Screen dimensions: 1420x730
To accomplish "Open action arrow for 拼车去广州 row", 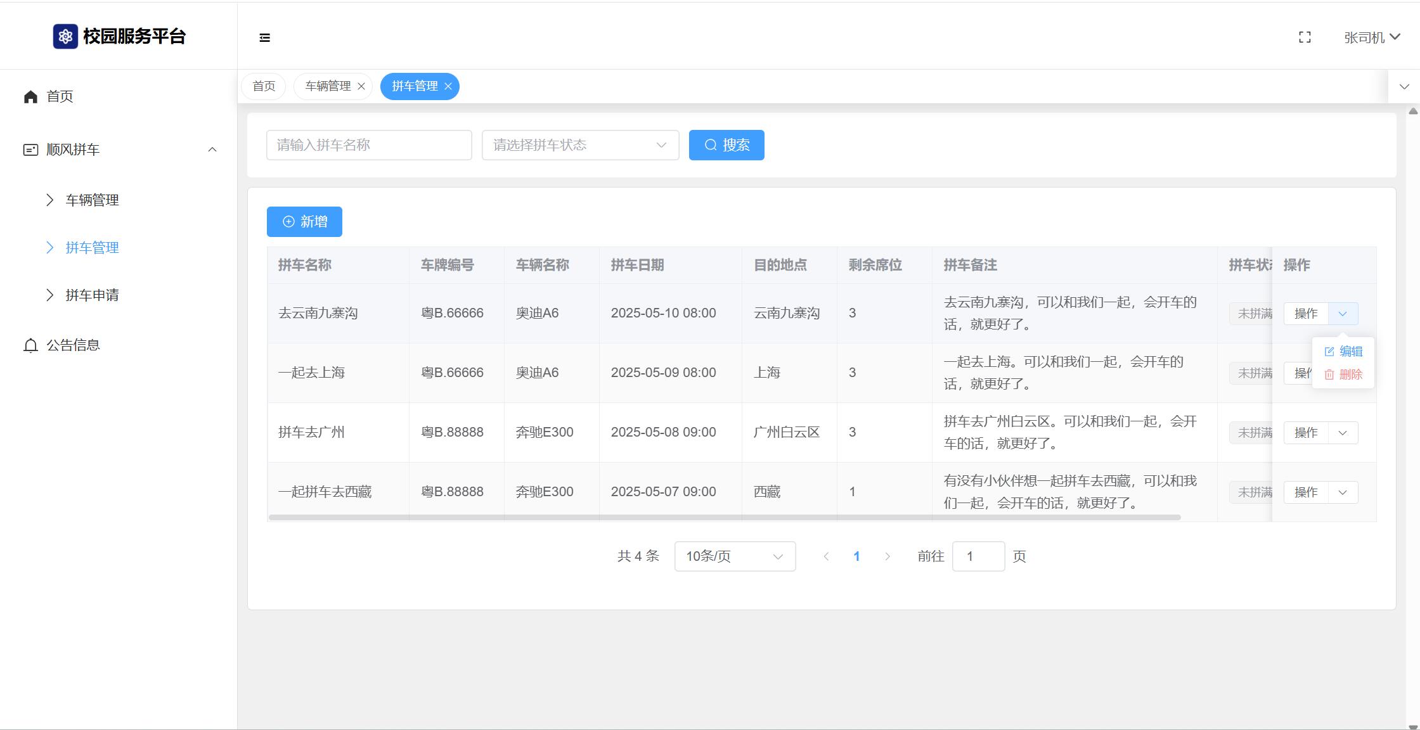I will click(x=1343, y=433).
